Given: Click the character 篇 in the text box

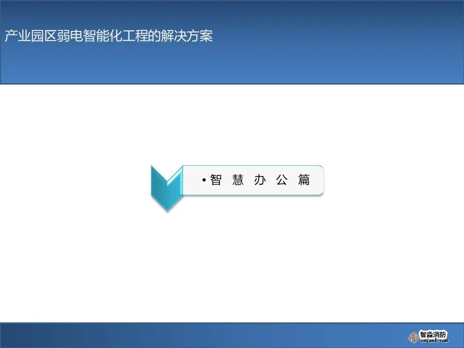Looking at the screenshot, I should click(x=304, y=180).
